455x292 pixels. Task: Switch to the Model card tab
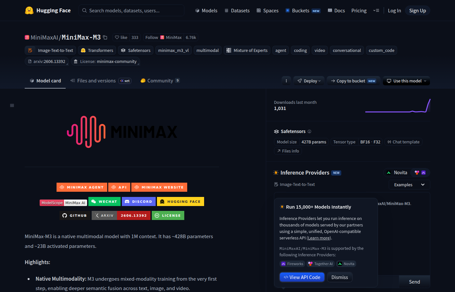point(45,81)
